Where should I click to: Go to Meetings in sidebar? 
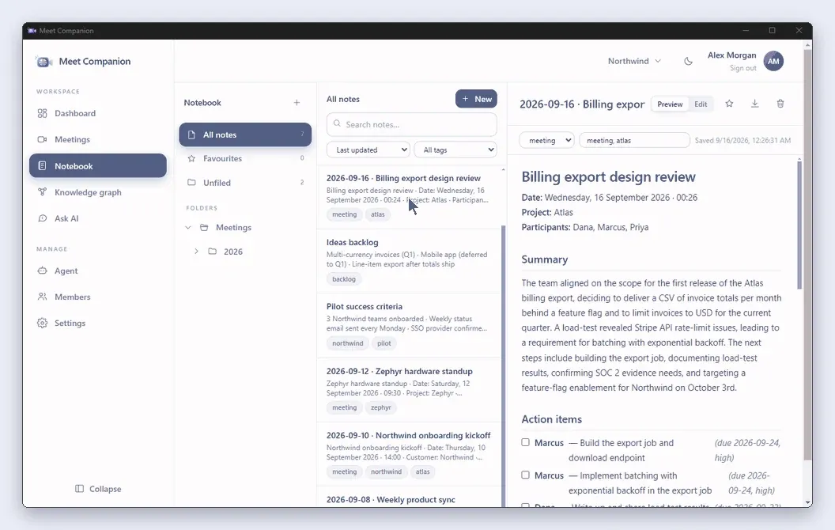point(98,139)
